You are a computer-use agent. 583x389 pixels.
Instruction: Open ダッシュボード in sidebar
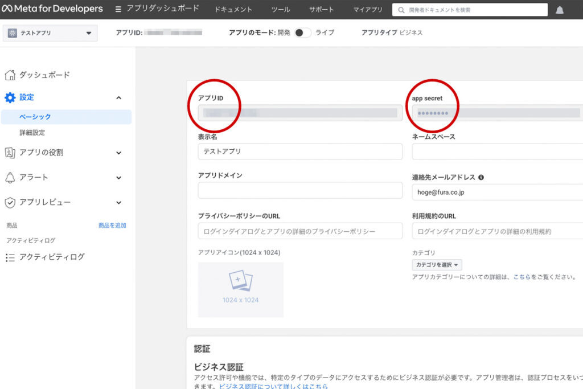[44, 75]
